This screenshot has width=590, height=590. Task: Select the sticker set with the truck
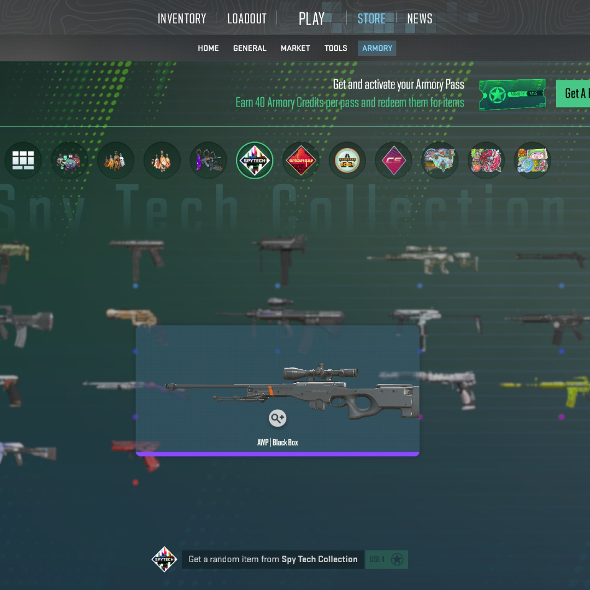[439, 160]
